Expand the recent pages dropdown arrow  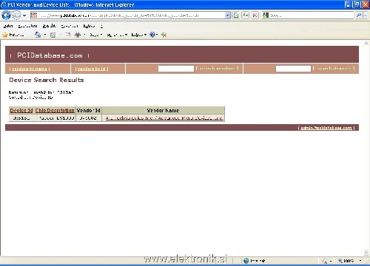click(x=24, y=16)
